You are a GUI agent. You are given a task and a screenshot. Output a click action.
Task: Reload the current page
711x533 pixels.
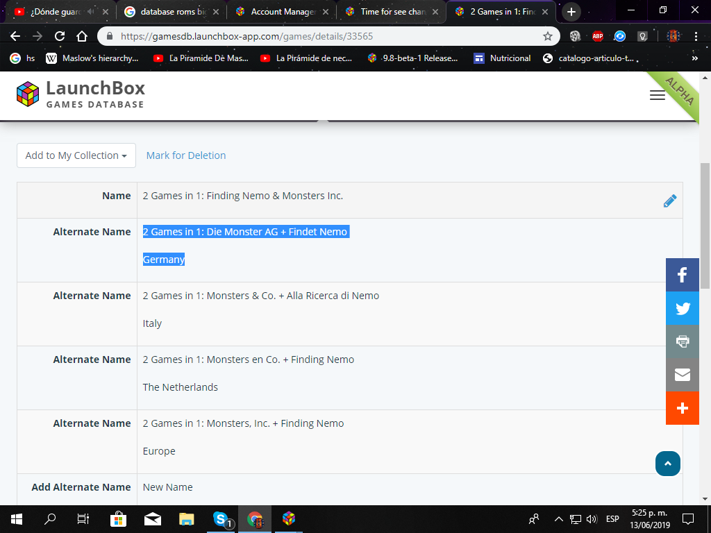(x=60, y=36)
